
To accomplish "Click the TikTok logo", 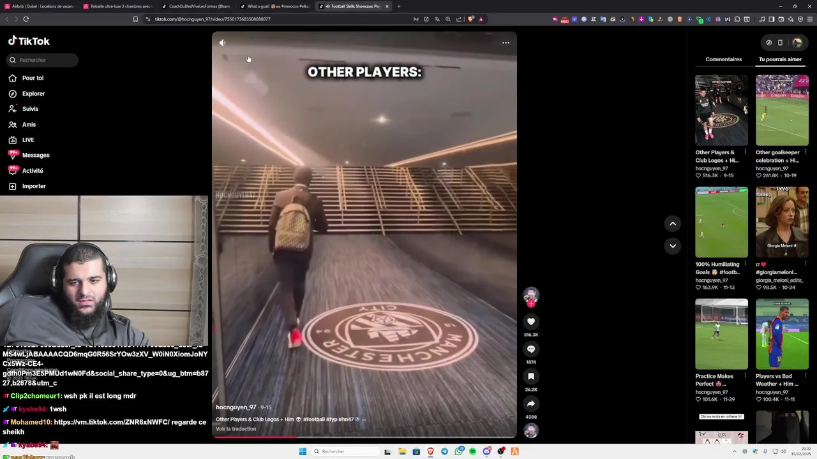I will pyautogui.click(x=29, y=41).
